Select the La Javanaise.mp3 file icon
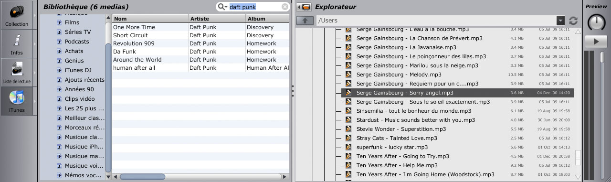 tap(349, 47)
